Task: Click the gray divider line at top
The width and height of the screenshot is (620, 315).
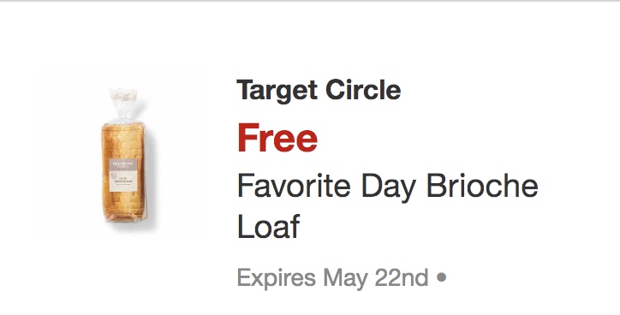Action: pyautogui.click(x=310, y=1)
